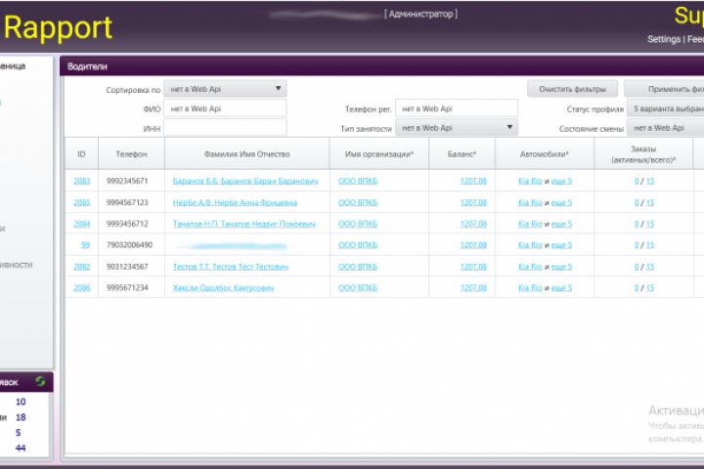704x469 pixels.
Task: Click the еще 5 link in the Танатов row
Action: coord(561,224)
